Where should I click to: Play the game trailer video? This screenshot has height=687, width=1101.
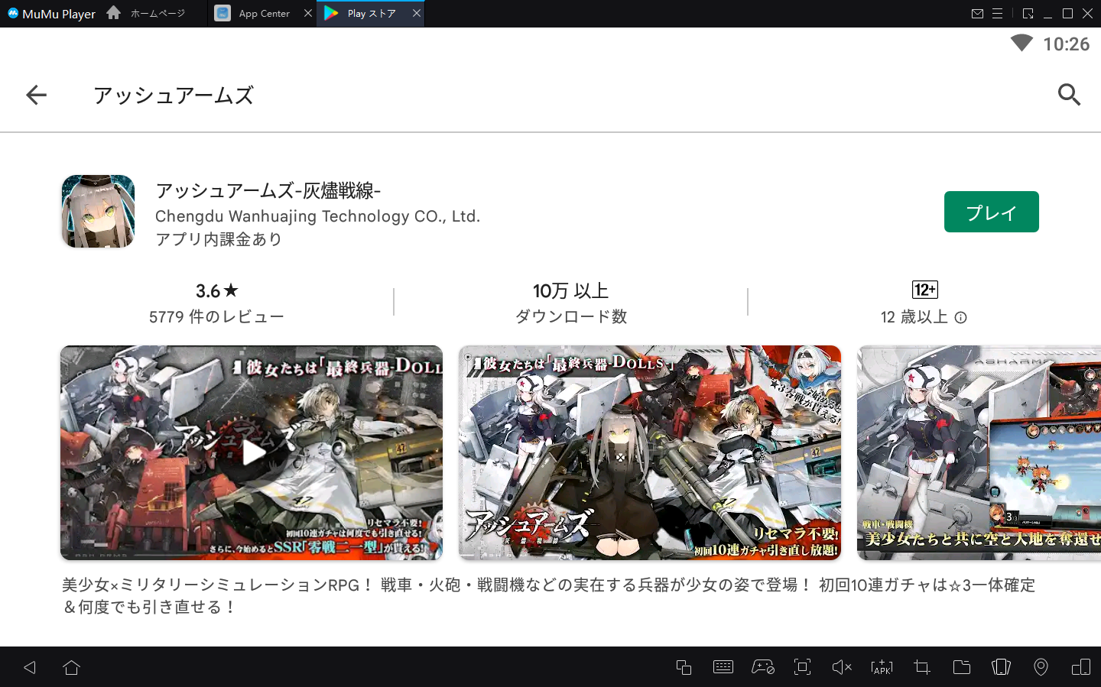pos(252,452)
